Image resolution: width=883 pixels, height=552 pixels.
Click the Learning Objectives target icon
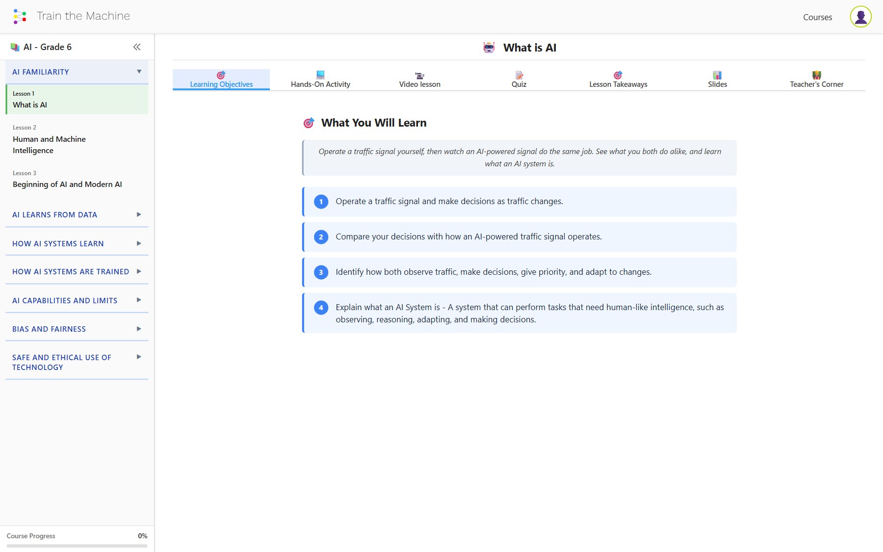point(221,75)
